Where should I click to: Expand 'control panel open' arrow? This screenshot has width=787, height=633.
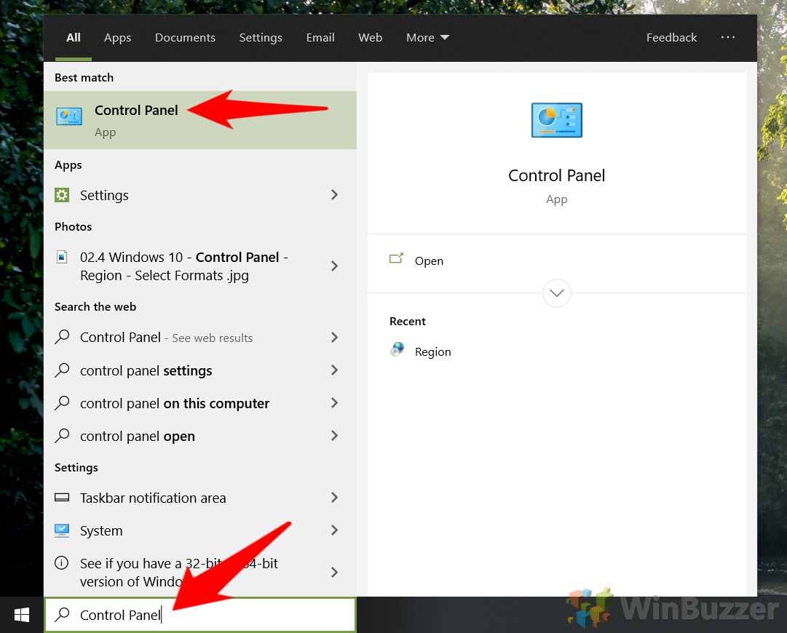pyautogui.click(x=335, y=436)
